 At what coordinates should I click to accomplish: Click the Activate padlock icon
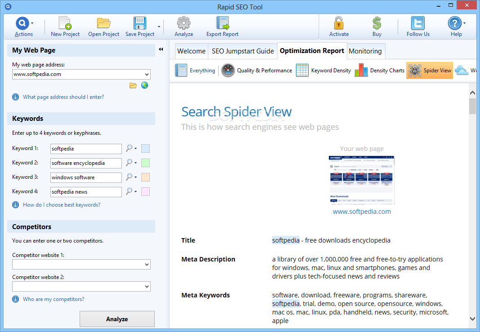click(339, 23)
